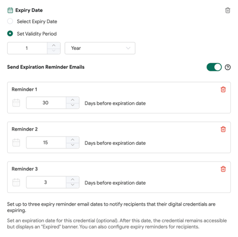Focus the Reminder 3 days field showing 3
The image size is (238, 237).
(46, 182)
